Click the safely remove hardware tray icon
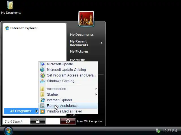The height and width of the screenshot is (135, 181). pyautogui.click(x=158, y=131)
